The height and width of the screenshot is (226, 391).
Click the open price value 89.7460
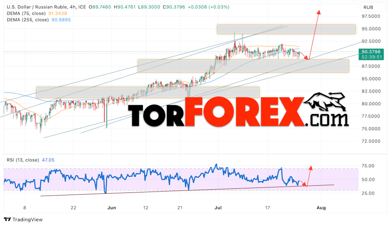(102, 7)
